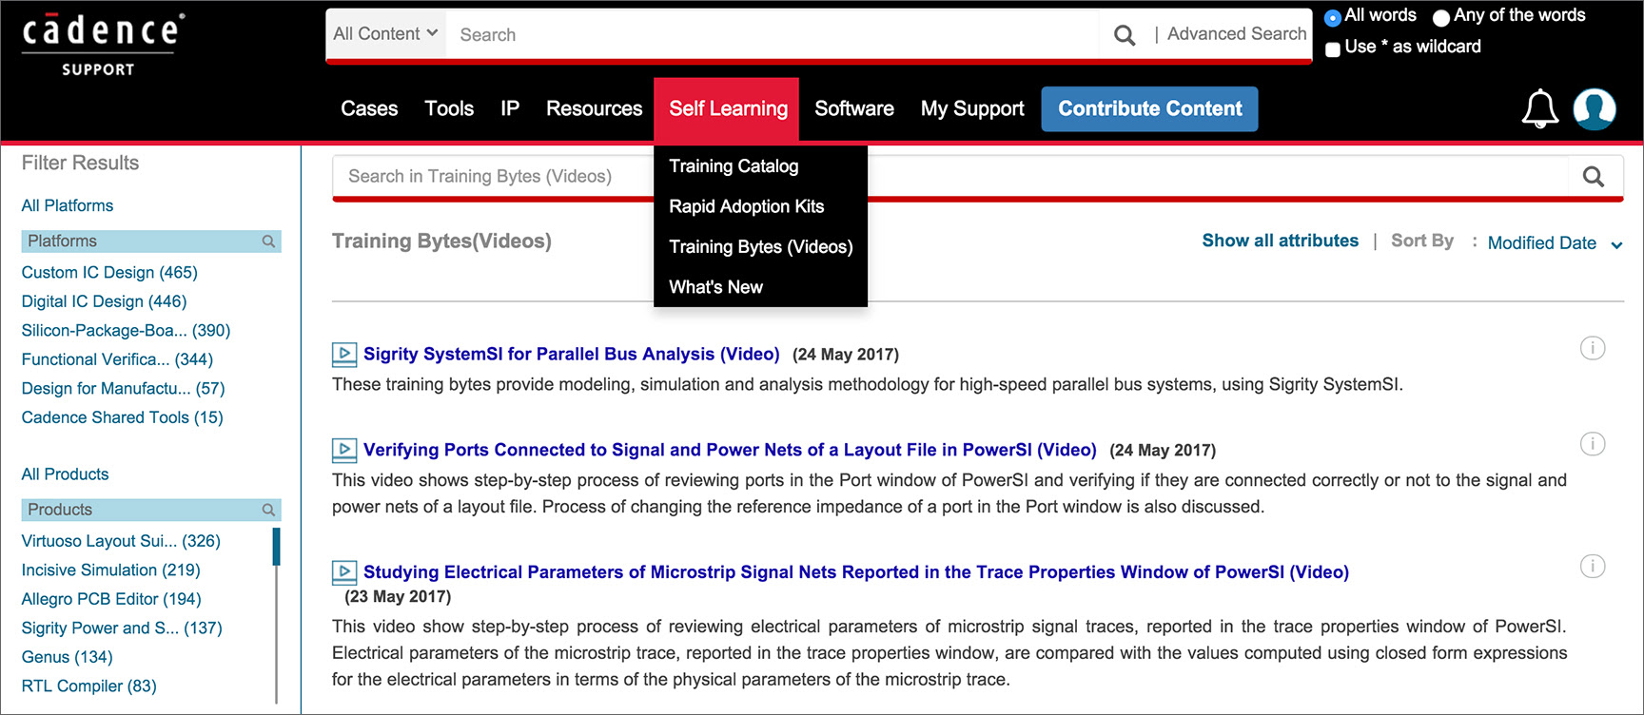
Task: Click the Cadence Support logo
Action: tap(103, 45)
